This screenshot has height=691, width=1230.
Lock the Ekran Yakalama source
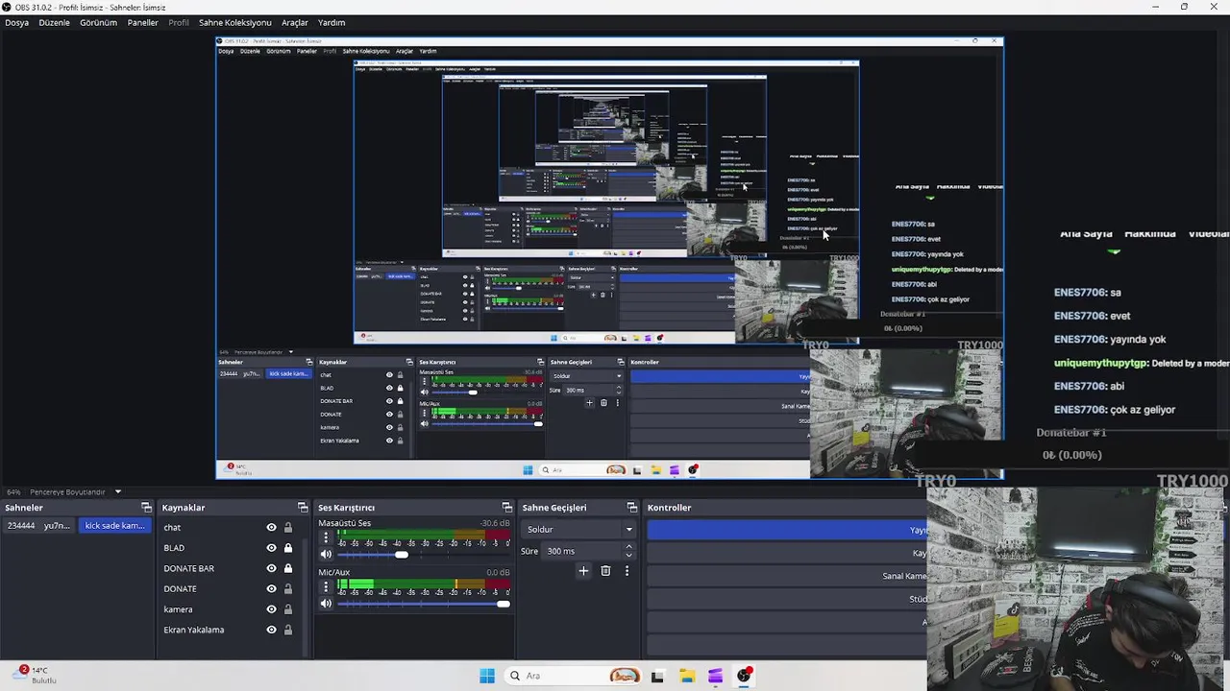[287, 630]
